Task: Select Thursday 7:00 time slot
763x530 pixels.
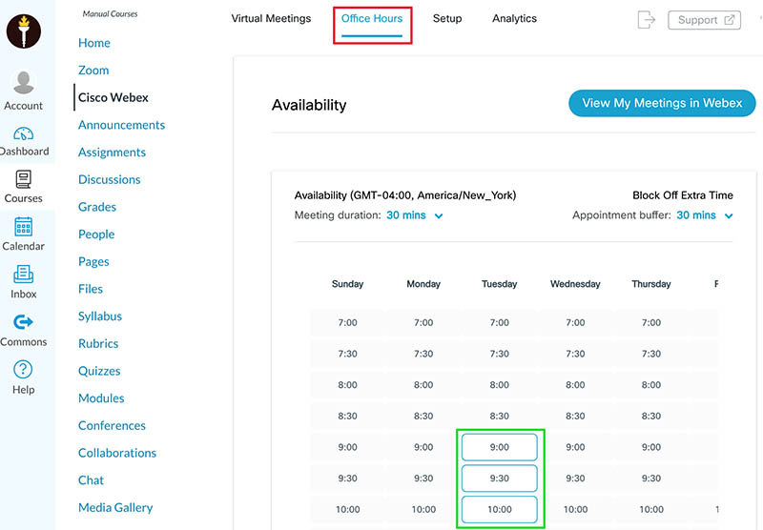Action: [651, 323]
